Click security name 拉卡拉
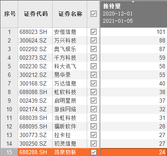Viewport: 167px width, 156px height. (63, 135)
